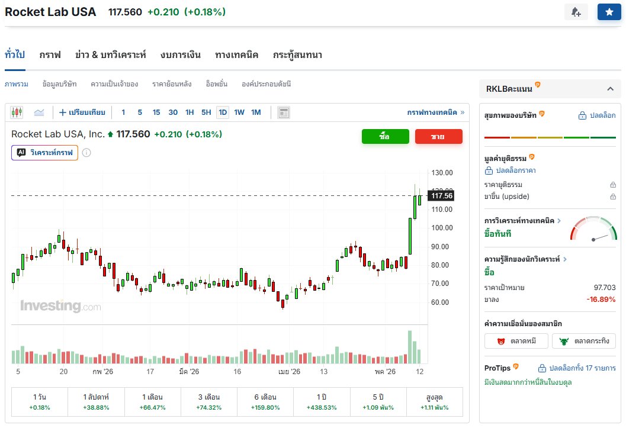
Task: Select the candlestick chart type icon
Action: [x=17, y=112]
